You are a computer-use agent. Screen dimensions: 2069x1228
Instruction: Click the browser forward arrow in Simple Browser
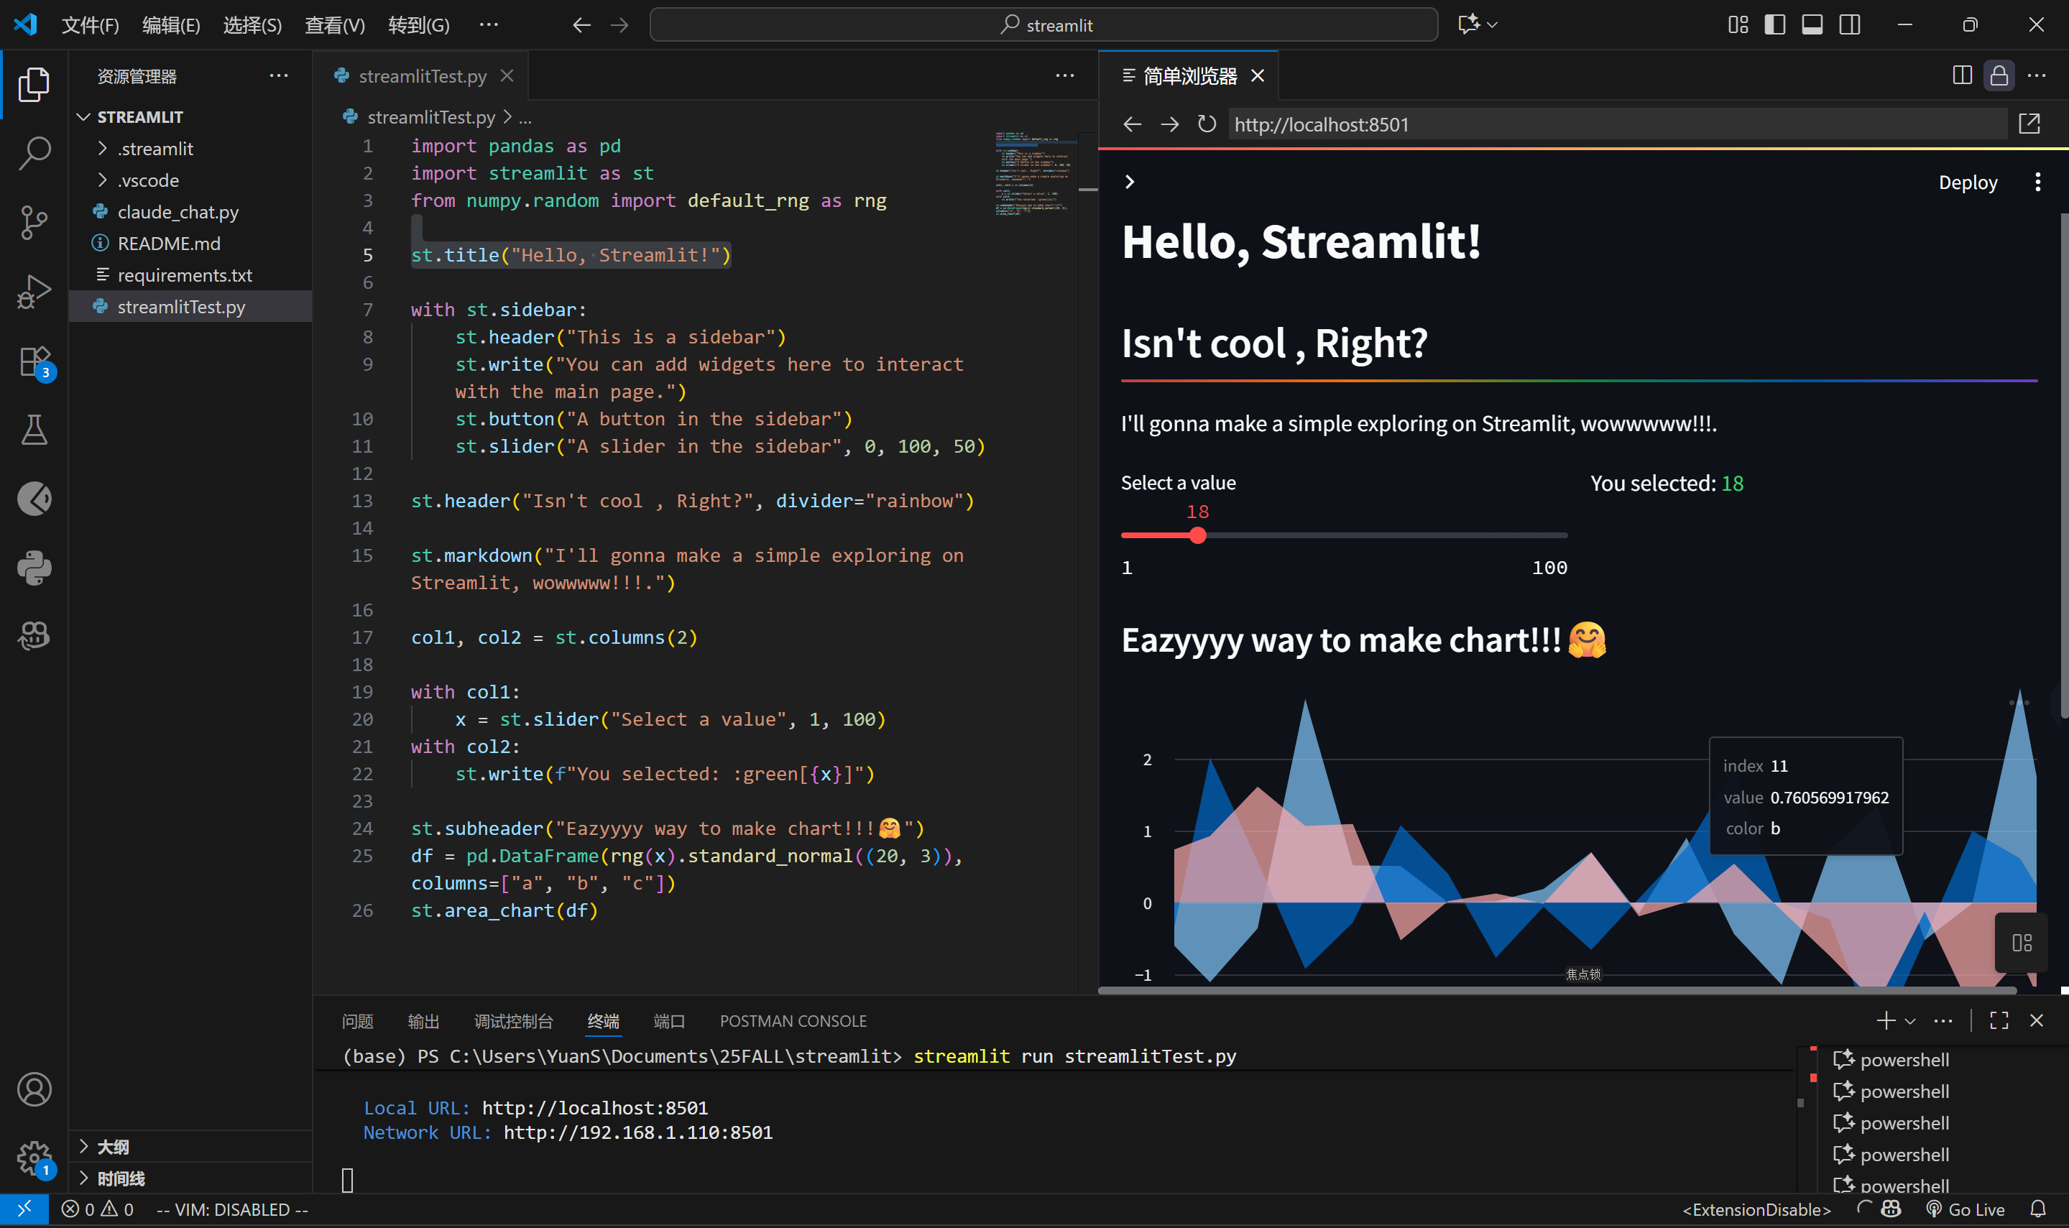click(x=1169, y=124)
